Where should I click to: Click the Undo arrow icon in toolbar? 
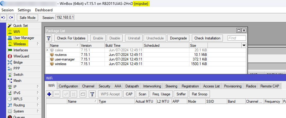coord(3,18)
